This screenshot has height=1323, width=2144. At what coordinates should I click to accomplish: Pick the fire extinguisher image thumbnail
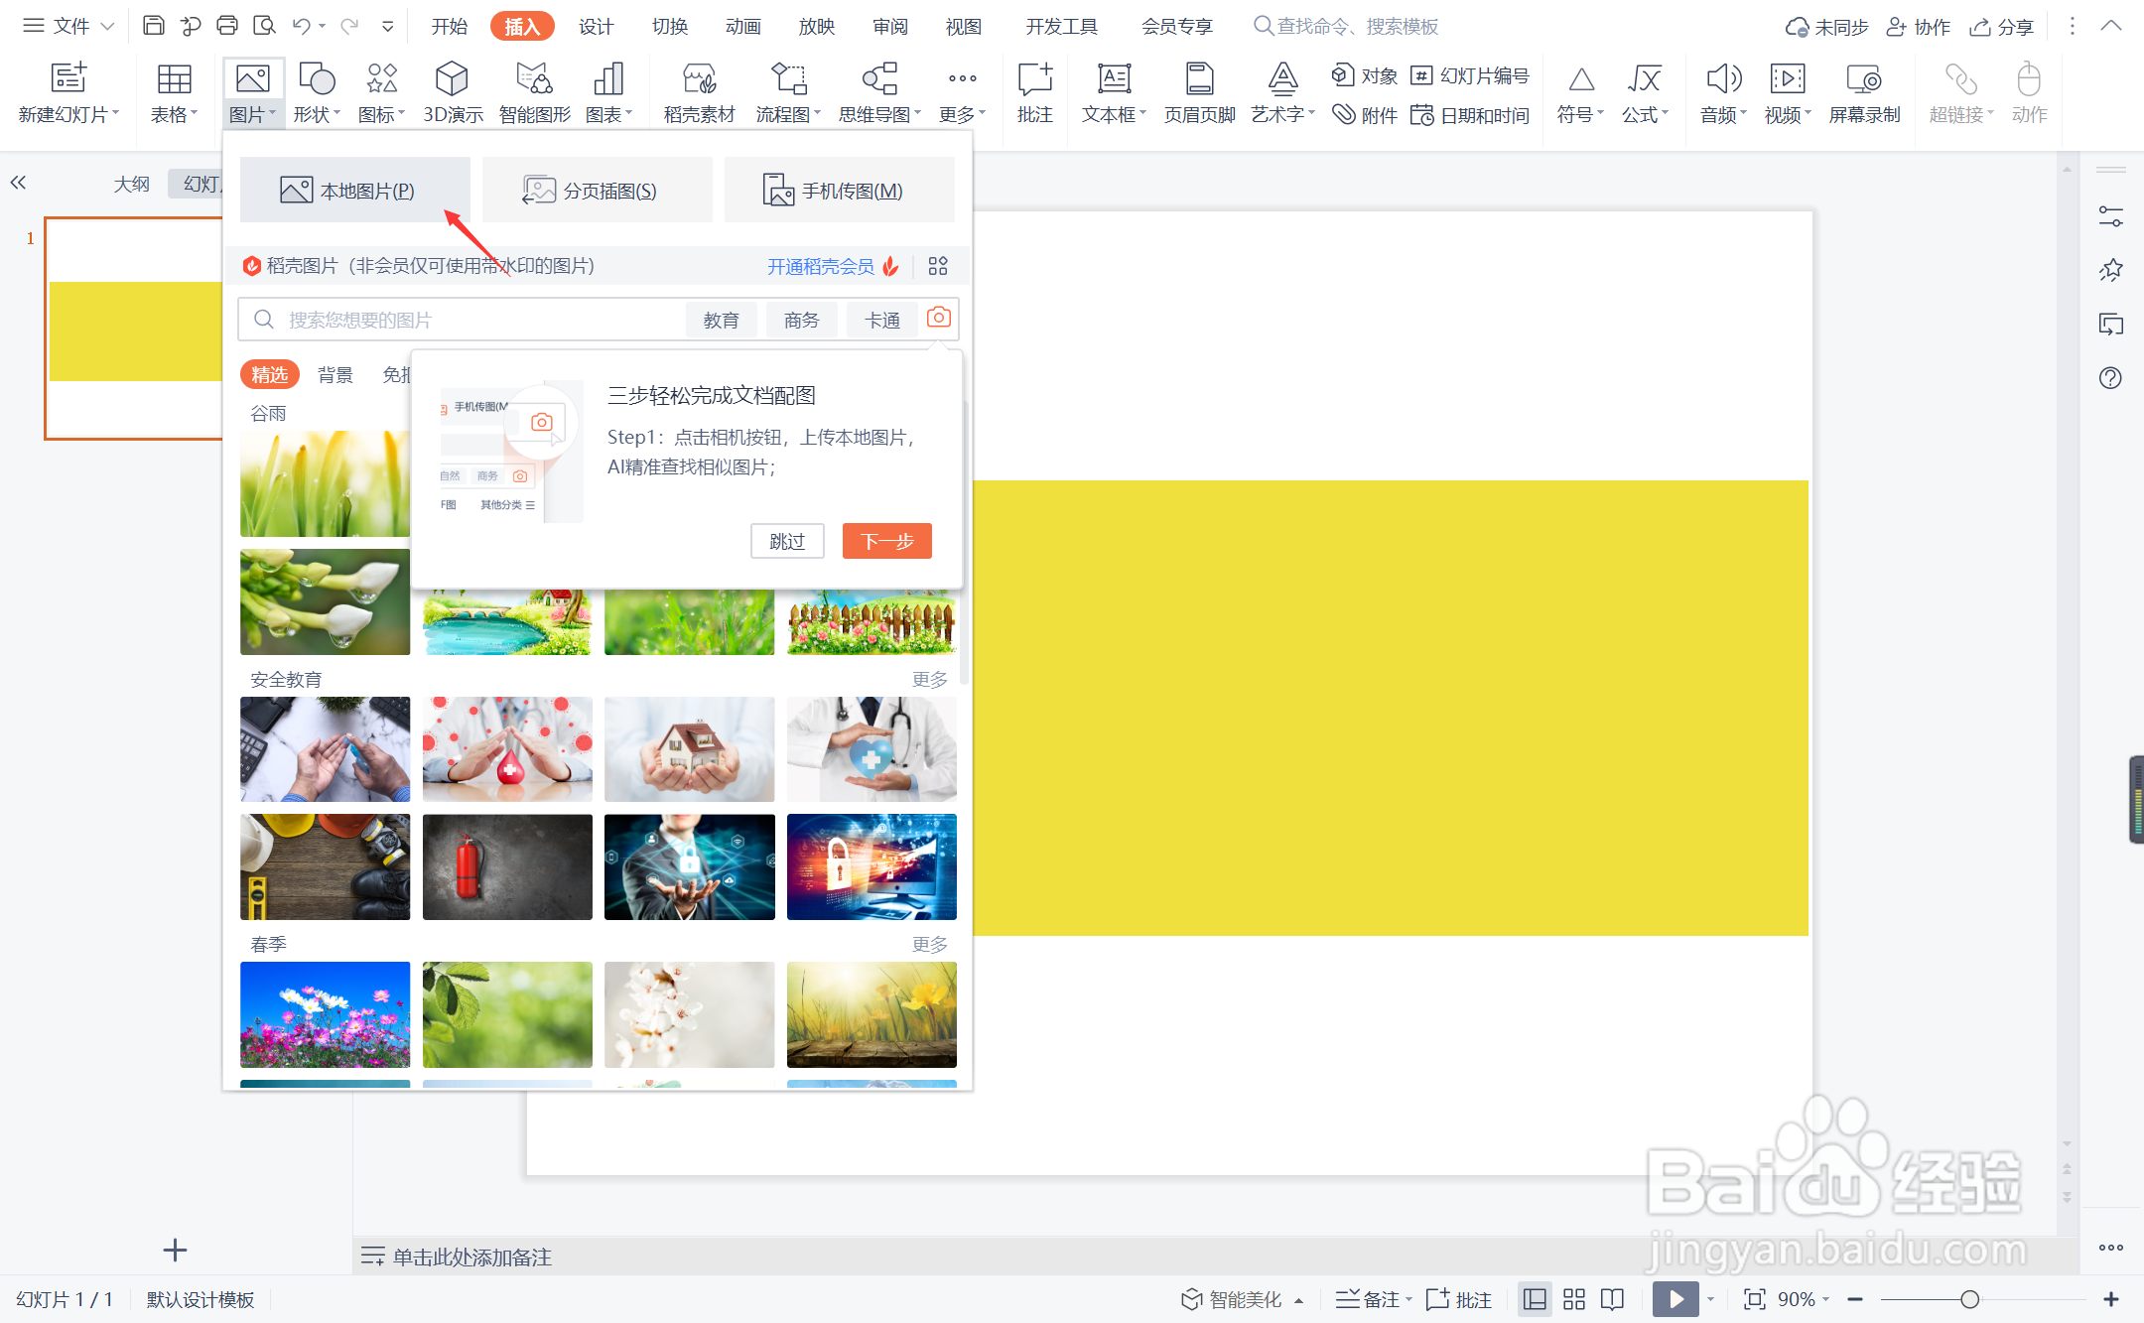pyautogui.click(x=507, y=866)
